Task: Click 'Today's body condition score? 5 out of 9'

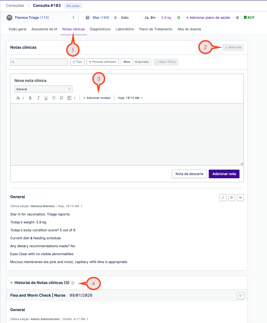Action: click(43, 230)
